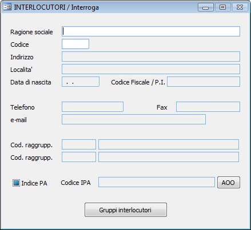Close the INTERLOCUTORI / Interroga window
The height and width of the screenshot is (230, 251).
(240, 7)
